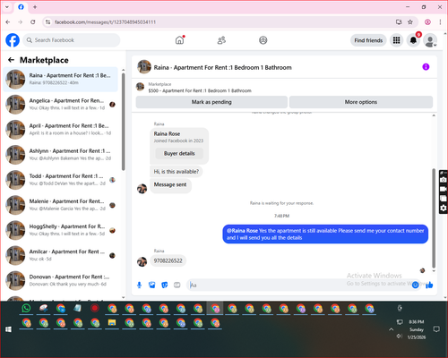Viewport: 448px width, 358px height.
Task: Open Amilcar's apartment conversation
Action: [x=61, y=255]
